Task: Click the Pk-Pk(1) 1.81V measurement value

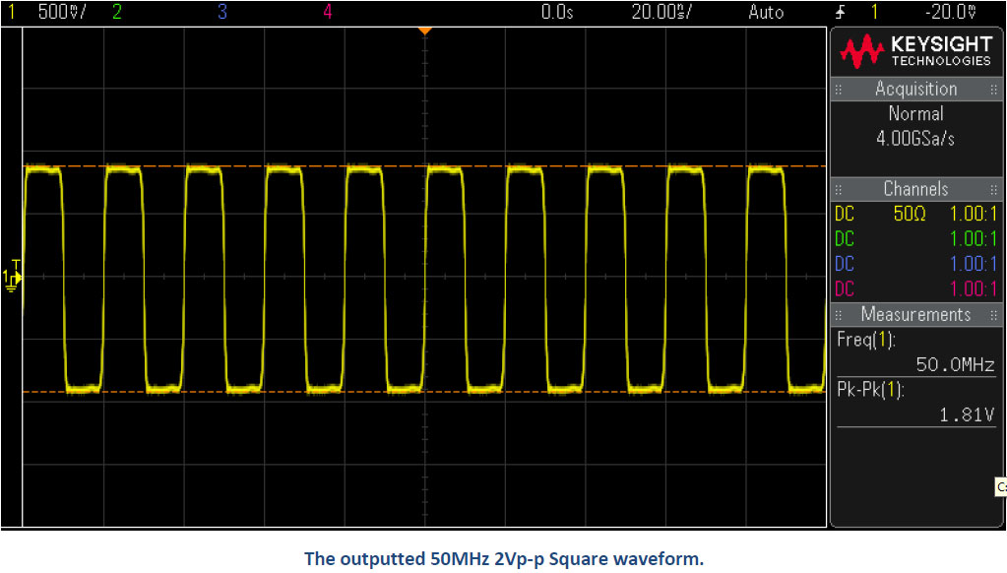Action: (967, 414)
